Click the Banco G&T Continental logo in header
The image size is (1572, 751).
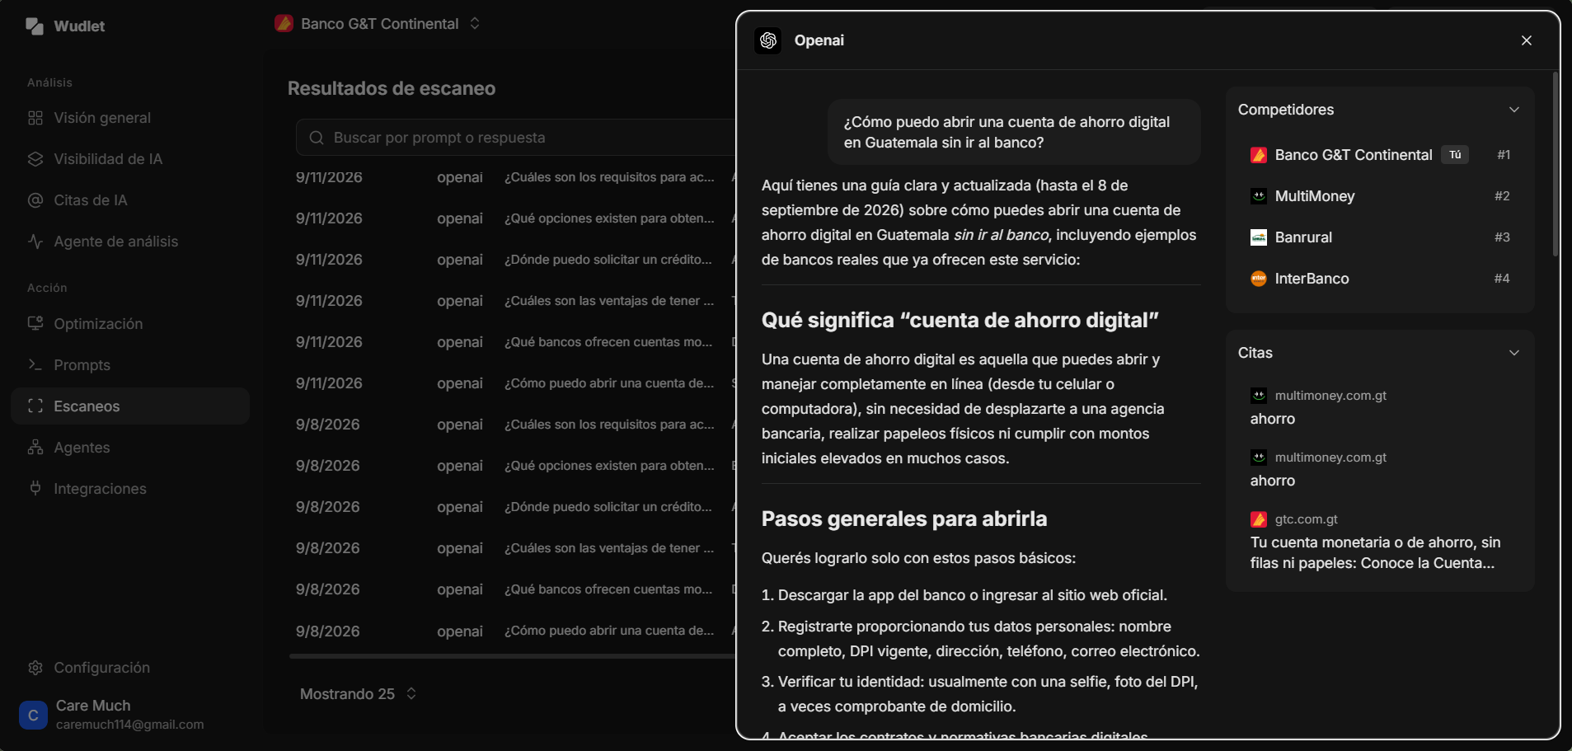[284, 24]
